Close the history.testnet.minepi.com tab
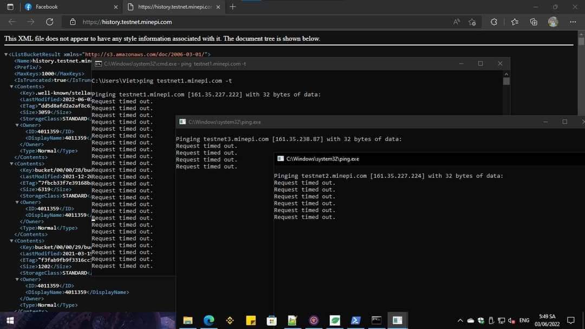This screenshot has width=585, height=329. coord(218,7)
